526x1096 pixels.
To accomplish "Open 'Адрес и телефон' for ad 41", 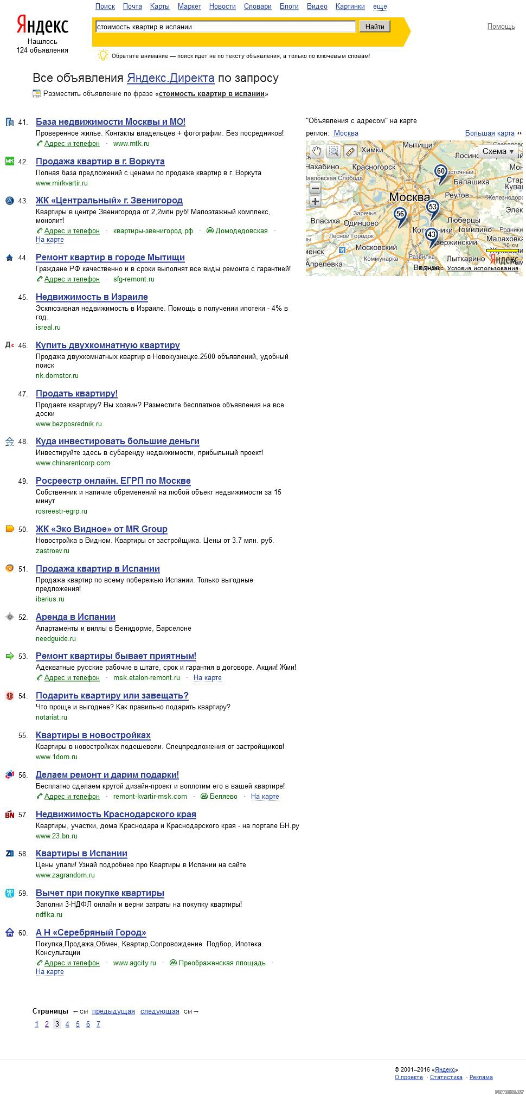I will [72, 144].
